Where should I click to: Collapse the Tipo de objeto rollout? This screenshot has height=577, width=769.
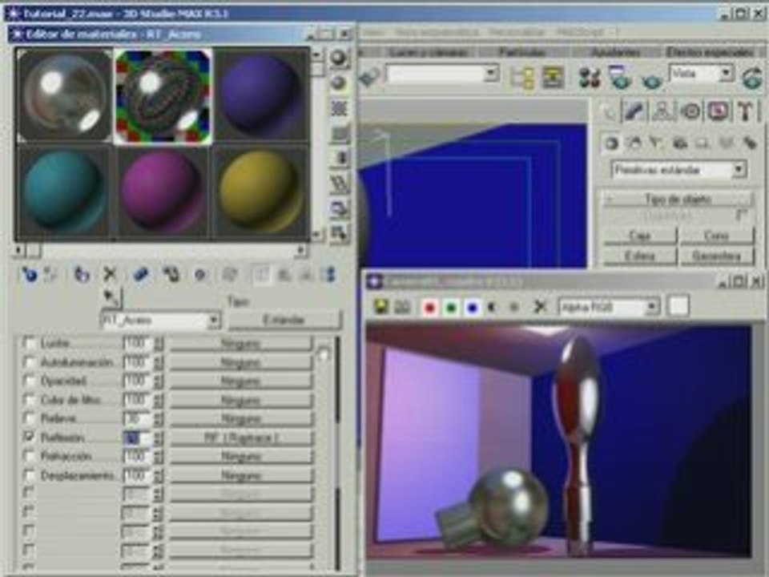[678, 200]
